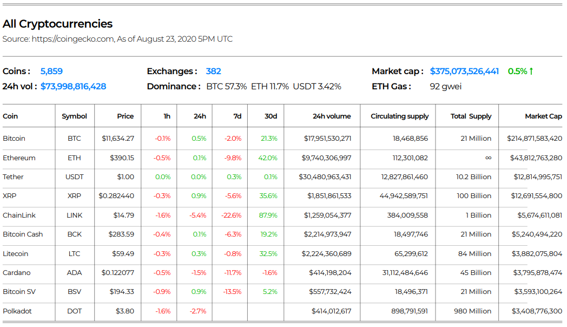Screen dimensions: 567x327
Task: Select the DOT symbol cell
Action: (x=75, y=311)
